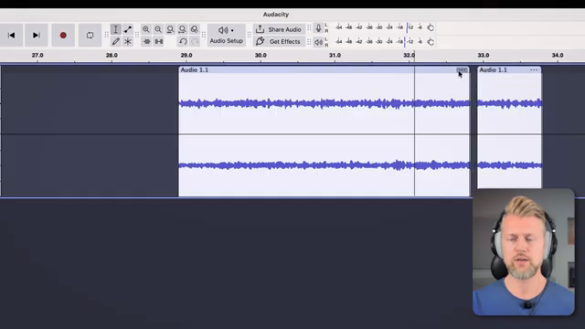Click timeline ruler at 30.0
Screen dimensions: 585x329
[261, 55]
